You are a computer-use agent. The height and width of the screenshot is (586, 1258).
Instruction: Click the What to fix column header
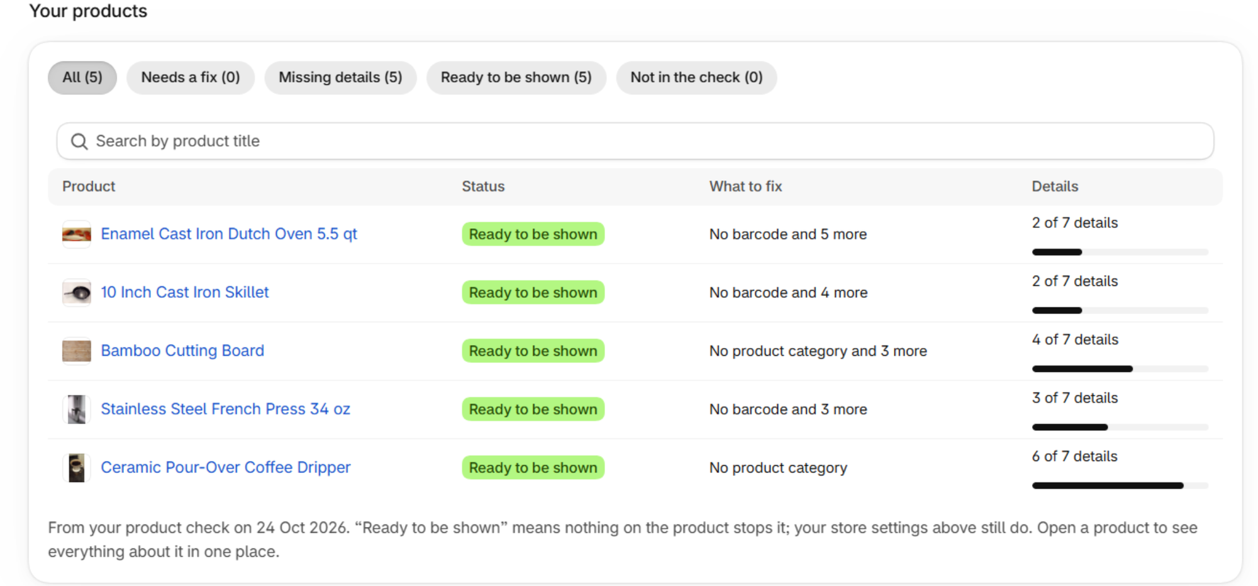pos(746,187)
